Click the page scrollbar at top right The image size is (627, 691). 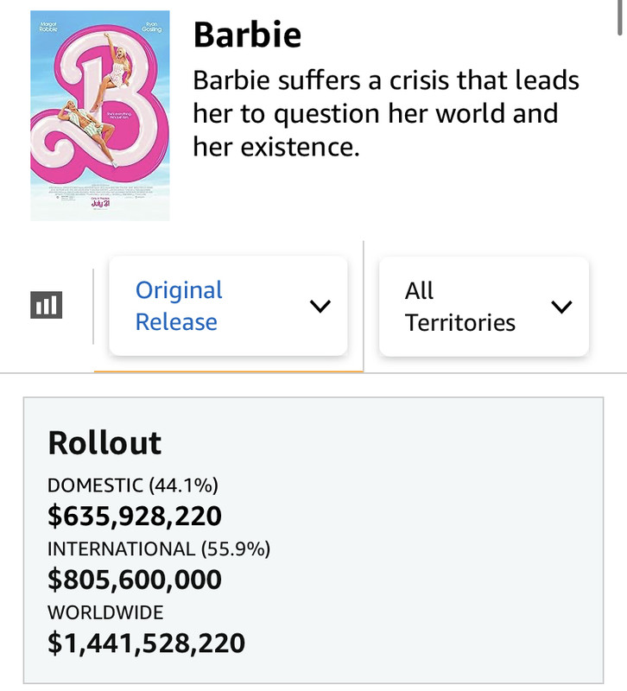coord(620,17)
